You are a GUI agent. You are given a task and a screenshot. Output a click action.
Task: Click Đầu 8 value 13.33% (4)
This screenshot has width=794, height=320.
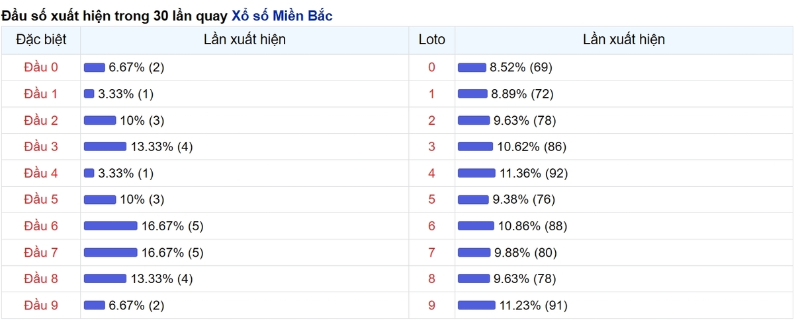click(161, 278)
